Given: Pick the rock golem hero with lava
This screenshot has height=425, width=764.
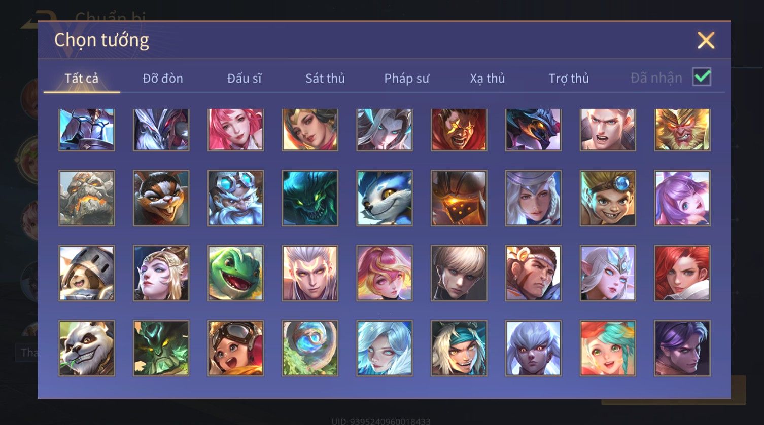Looking at the screenshot, I should pyautogui.click(x=87, y=198).
